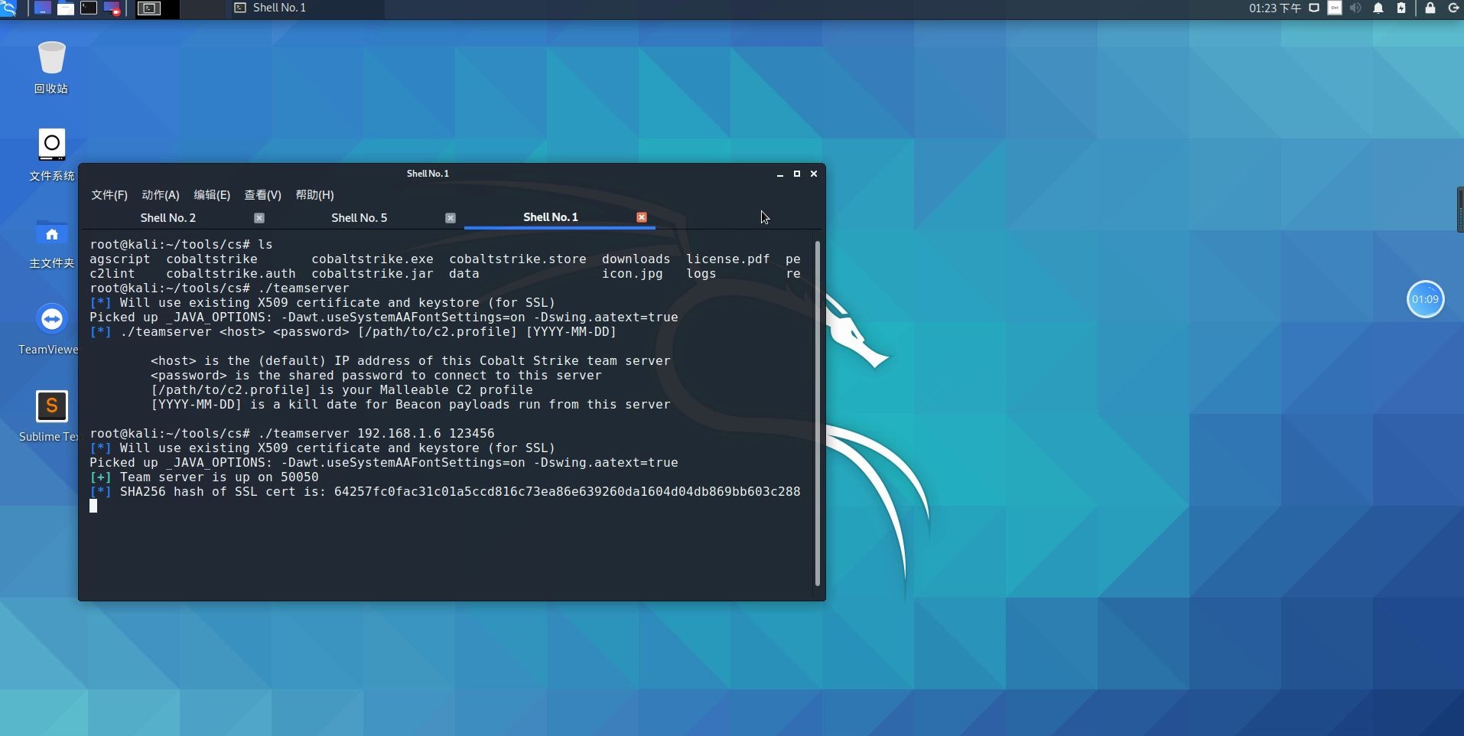Select the TeamViewer desktop icon
This screenshot has width=1464, height=736.
(50, 329)
